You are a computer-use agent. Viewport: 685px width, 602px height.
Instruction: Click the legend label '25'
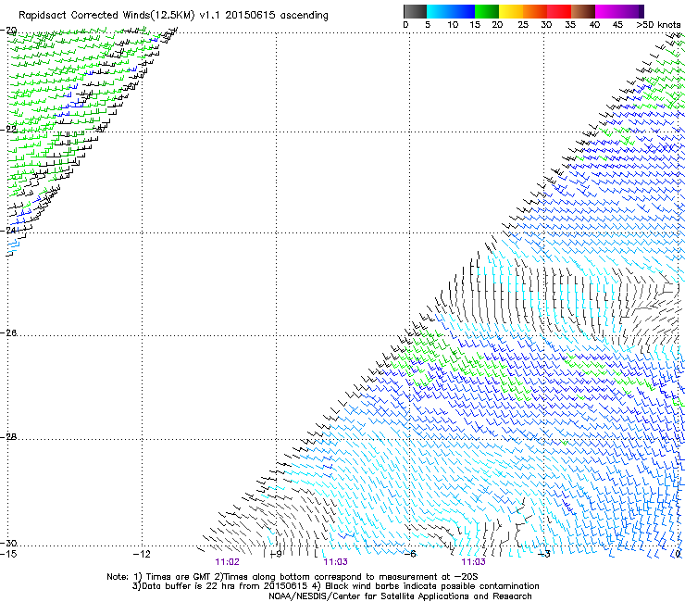[523, 25]
